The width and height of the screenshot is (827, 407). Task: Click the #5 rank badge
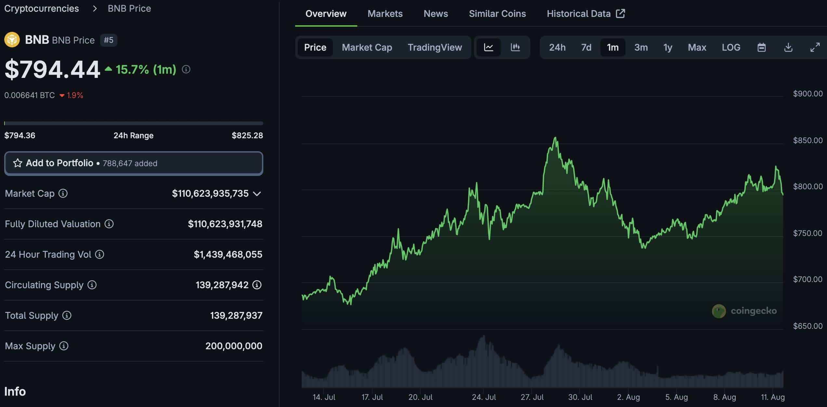pyautogui.click(x=109, y=40)
